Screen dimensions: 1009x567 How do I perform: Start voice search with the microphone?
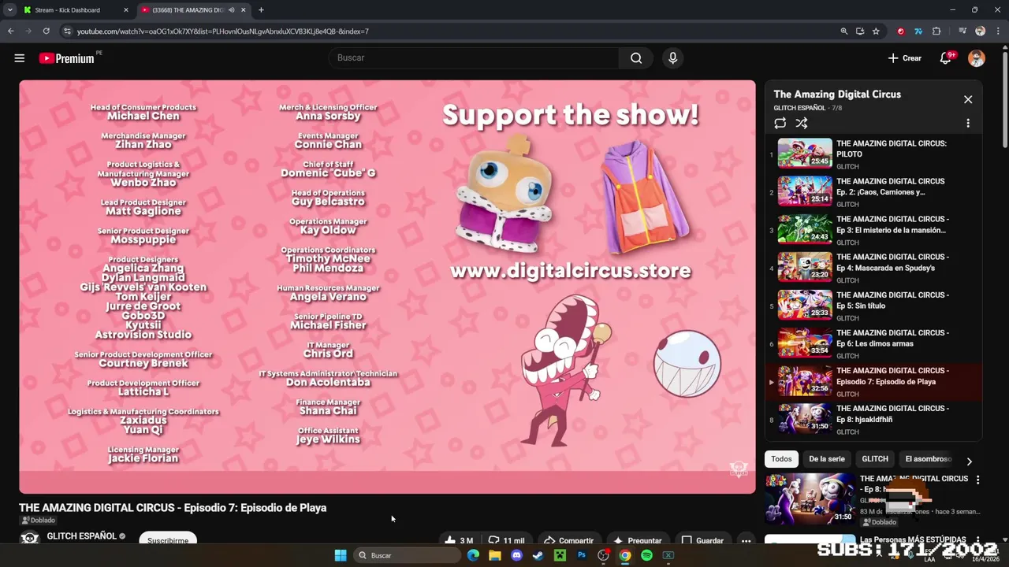(x=672, y=57)
